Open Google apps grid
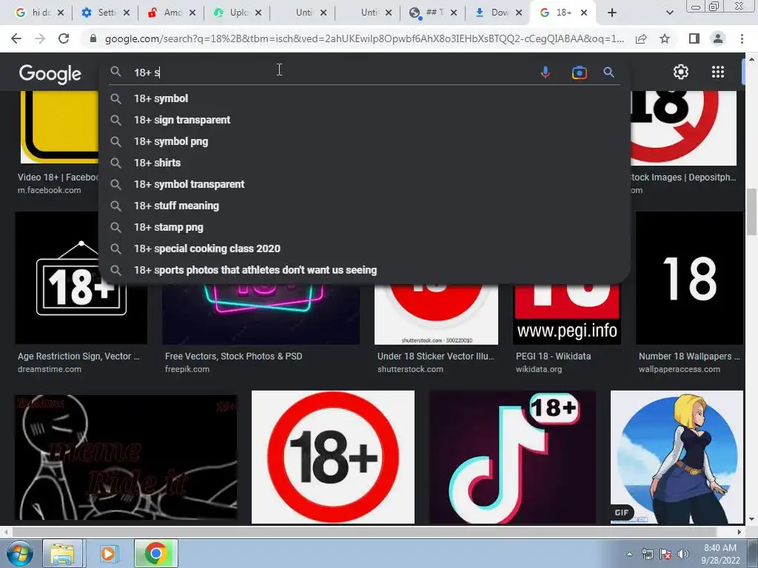758x568 pixels. point(718,72)
